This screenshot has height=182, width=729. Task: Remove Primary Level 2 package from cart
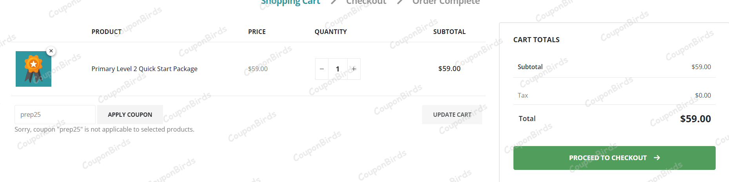51,51
